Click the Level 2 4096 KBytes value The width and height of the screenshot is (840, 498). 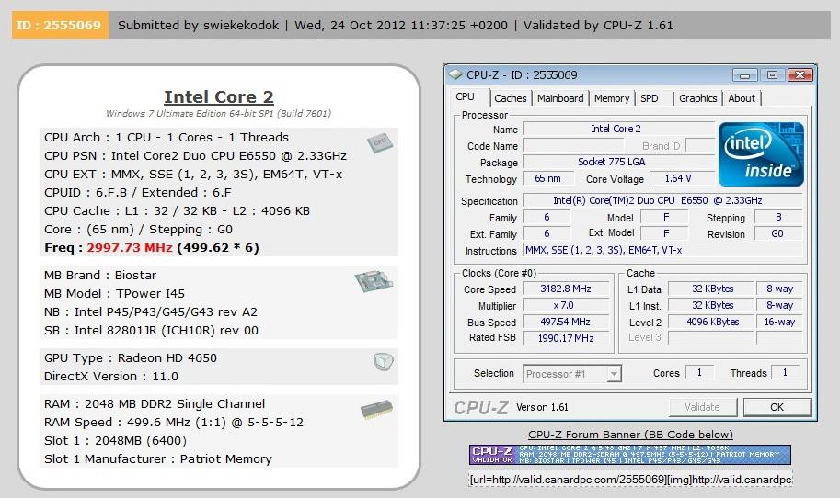tap(712, 322)
